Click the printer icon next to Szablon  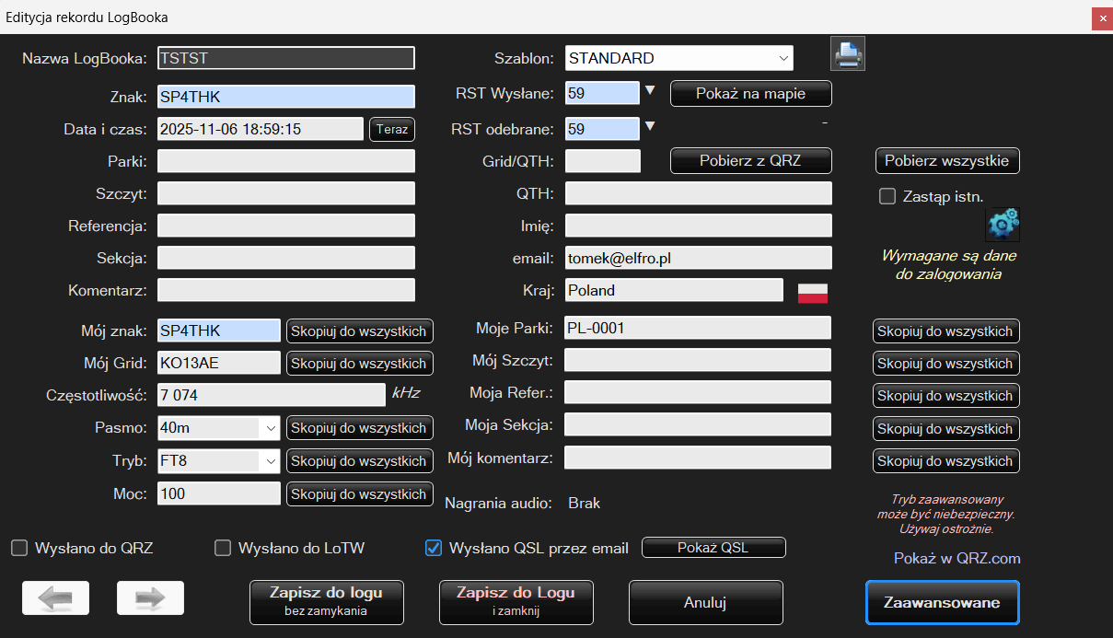point(847,55)
